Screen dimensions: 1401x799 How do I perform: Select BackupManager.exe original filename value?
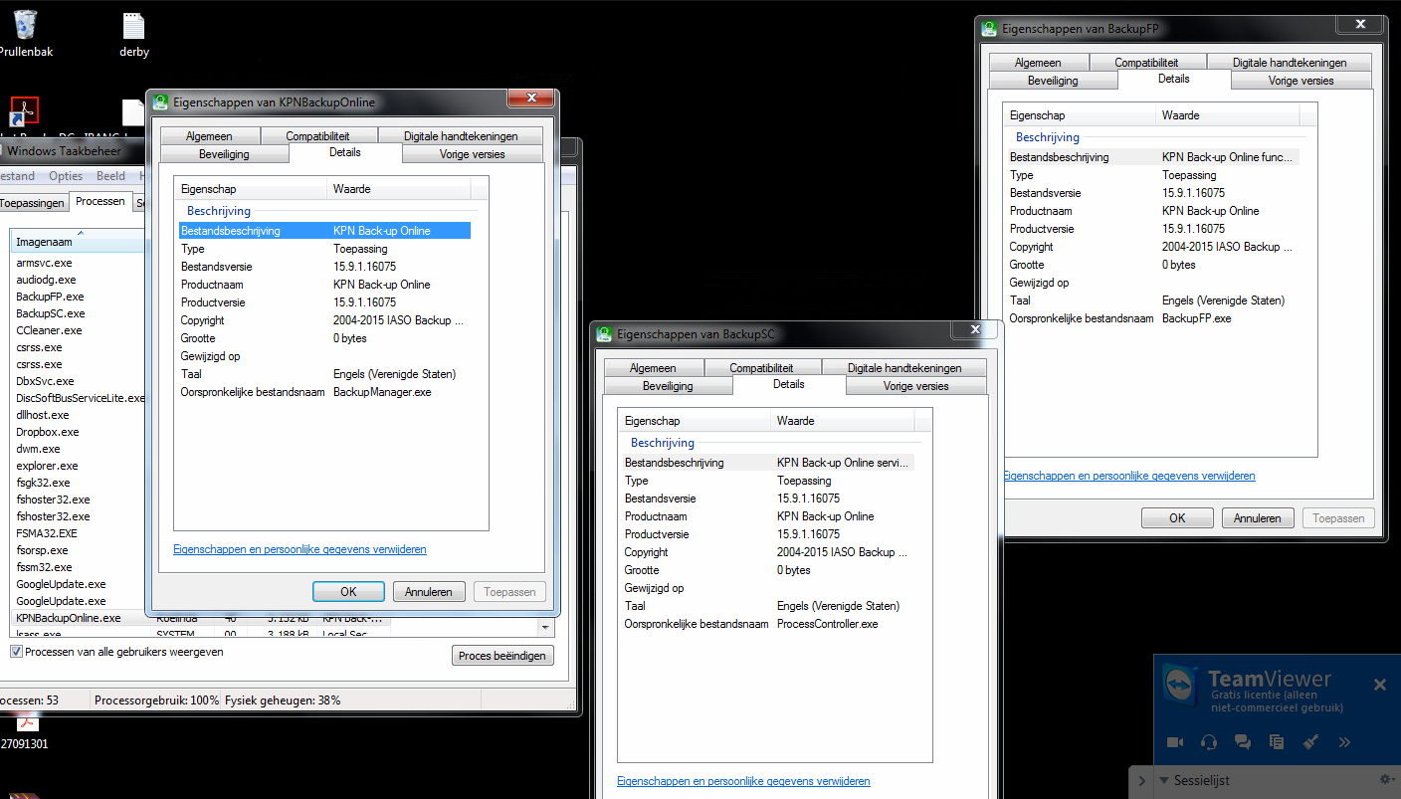click(x=382, y=392)
